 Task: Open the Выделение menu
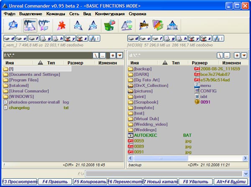pyautogui.click(x=31, y=14)
